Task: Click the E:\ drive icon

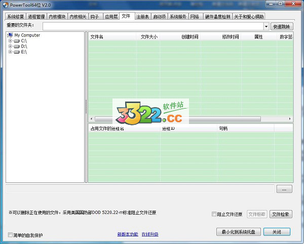Action: 17,52
